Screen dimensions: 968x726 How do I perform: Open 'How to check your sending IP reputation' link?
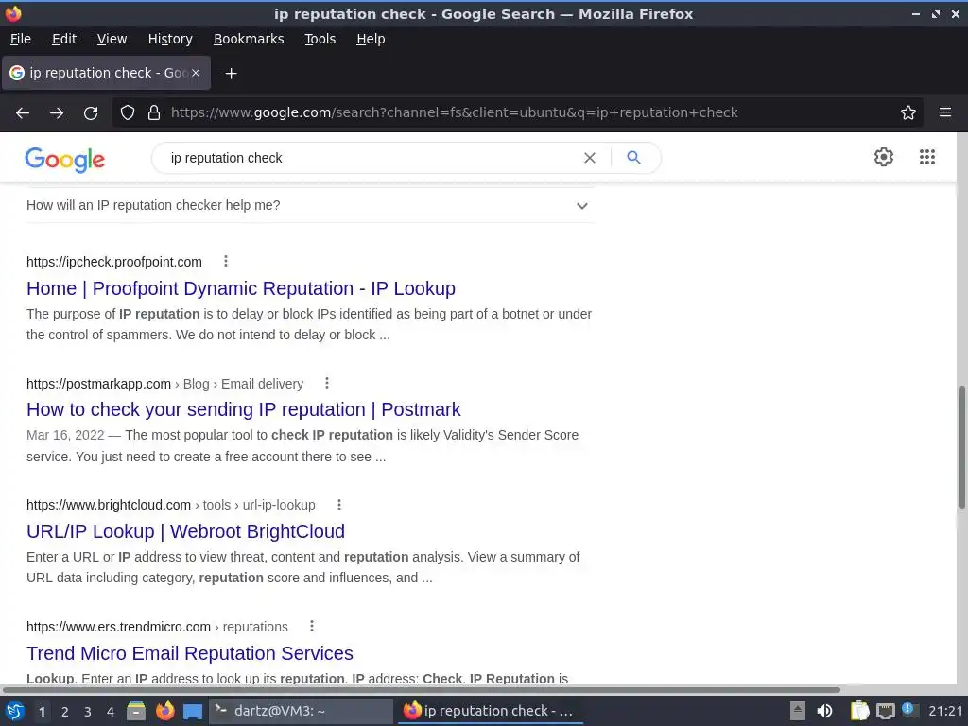[x=243, y=409]
